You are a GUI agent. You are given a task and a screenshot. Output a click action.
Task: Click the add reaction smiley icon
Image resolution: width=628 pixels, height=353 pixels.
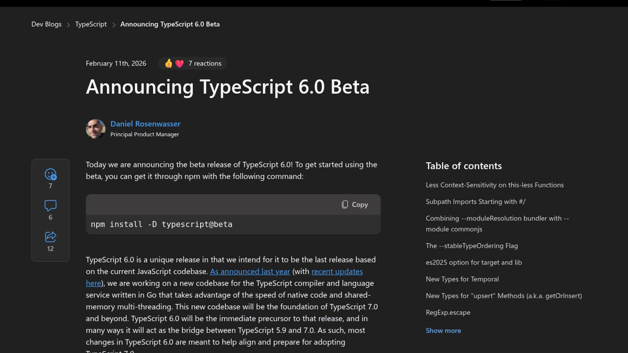tap(50, 174)
